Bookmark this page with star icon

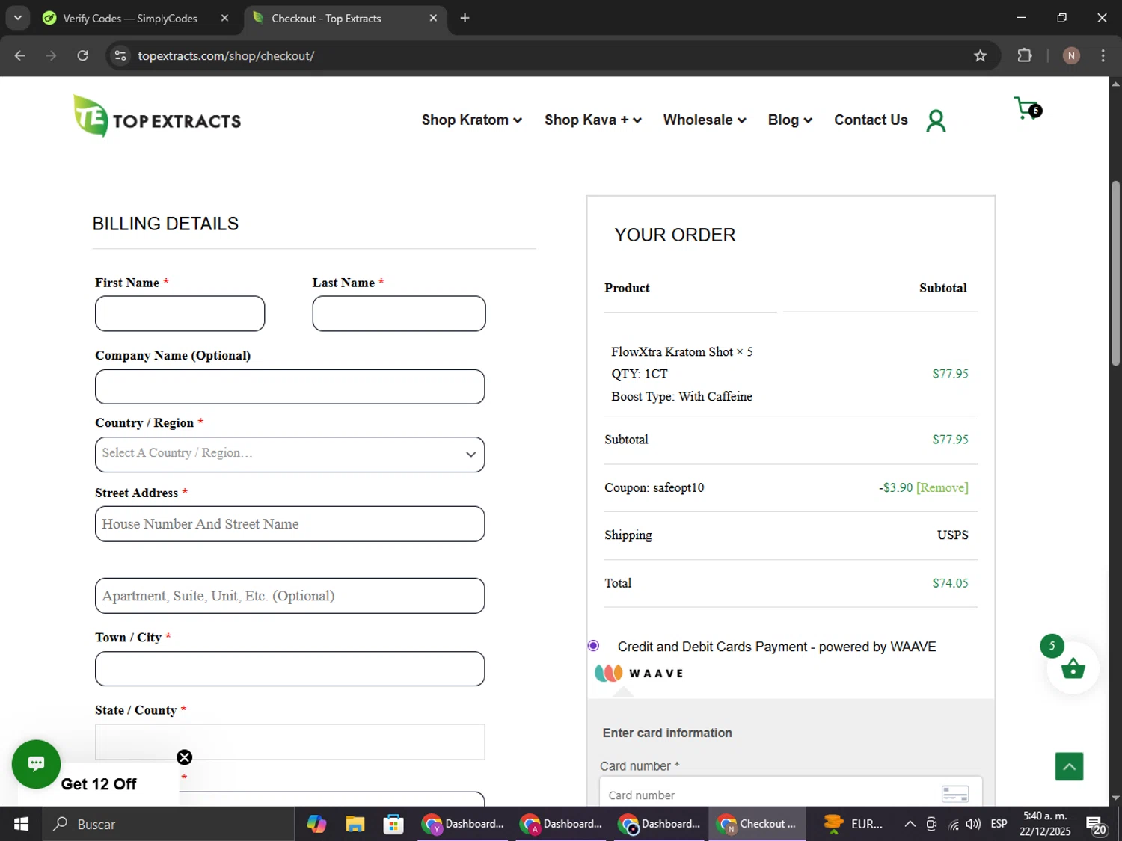pos(980,55)
